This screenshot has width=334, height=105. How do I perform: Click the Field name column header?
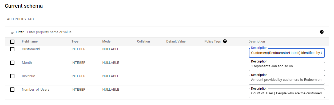tap(30, 41)
